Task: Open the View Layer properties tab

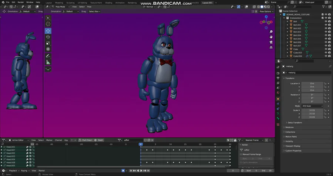Action: click(x=278, y=83)
